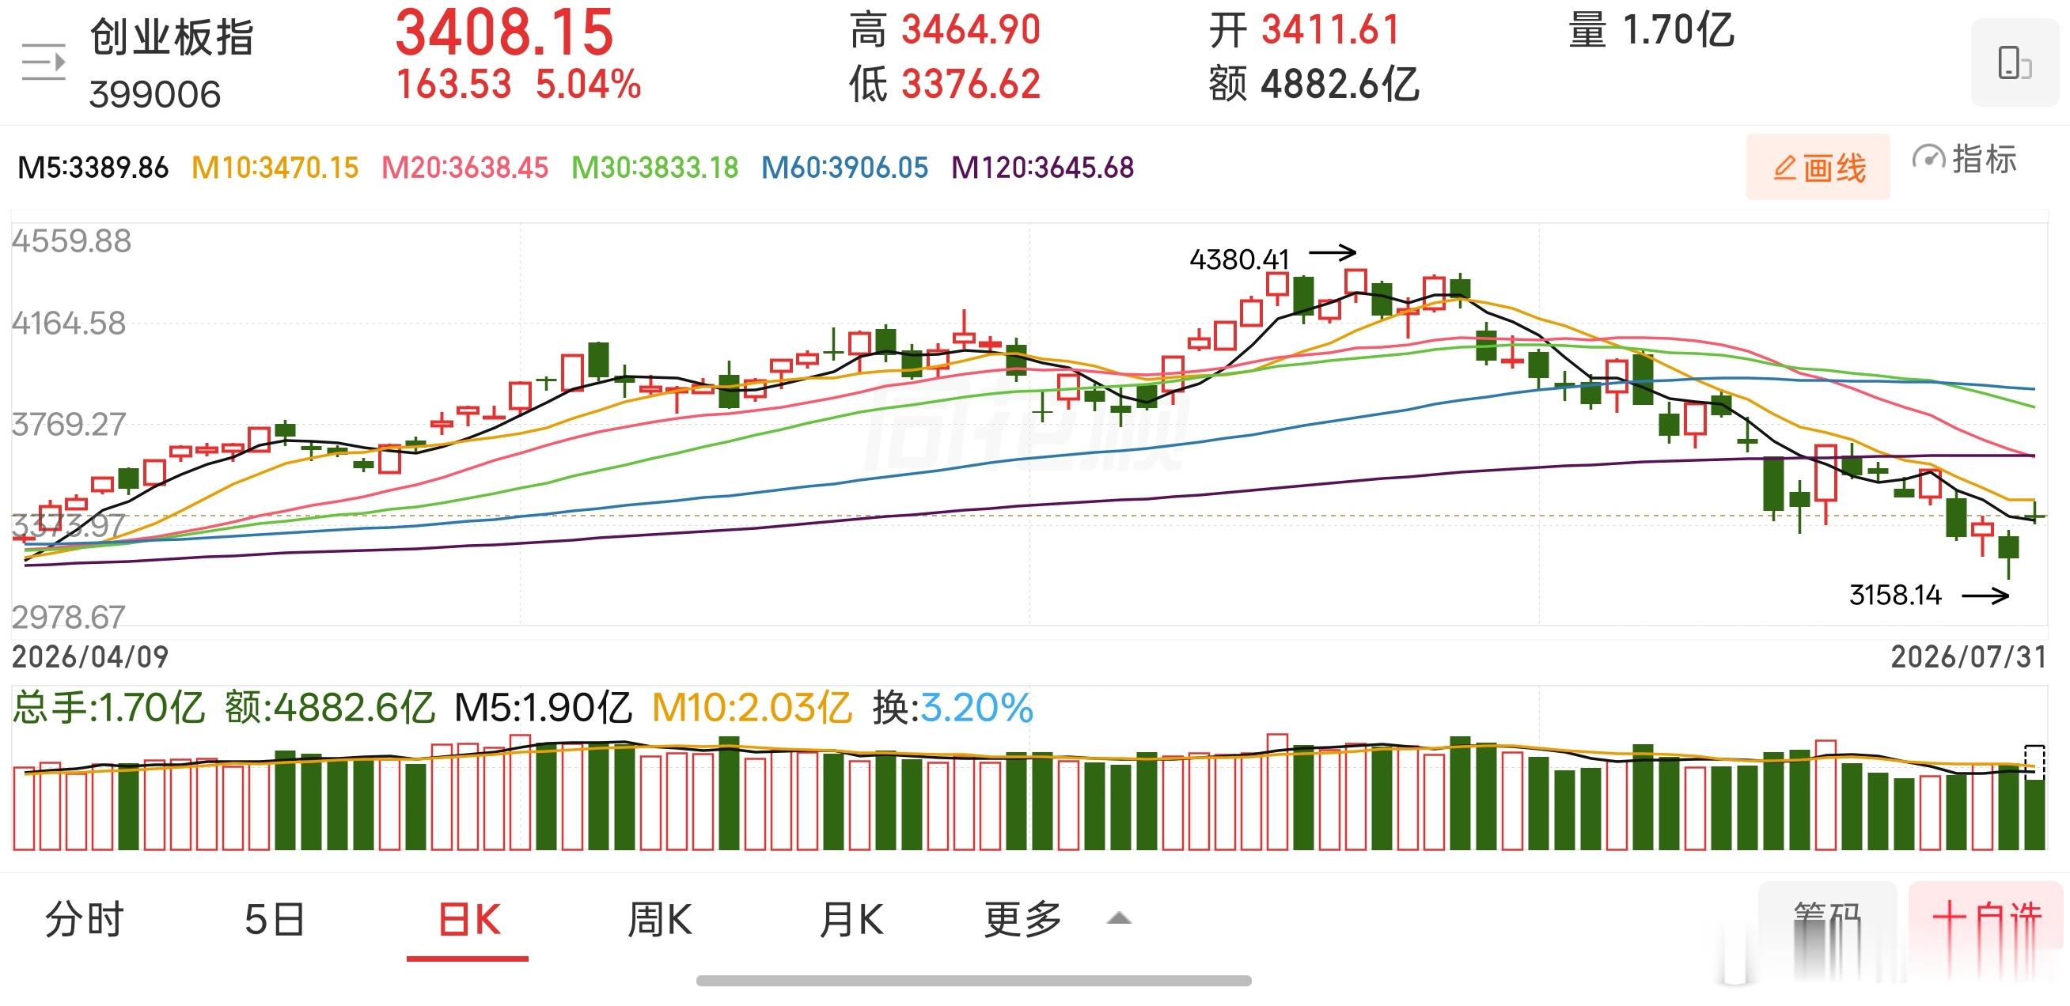The image size is (2070, 1006).
Task: Open the 指标 indicators panel
Action: [1964, 159]
